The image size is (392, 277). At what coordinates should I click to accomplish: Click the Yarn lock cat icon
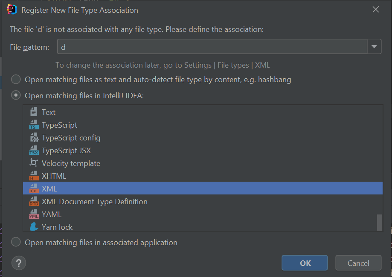34,227
